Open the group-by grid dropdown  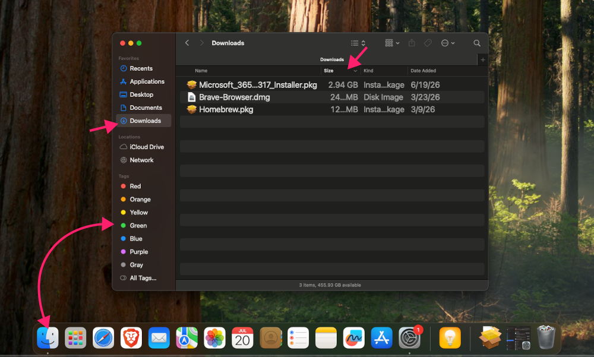pos(392,43)
